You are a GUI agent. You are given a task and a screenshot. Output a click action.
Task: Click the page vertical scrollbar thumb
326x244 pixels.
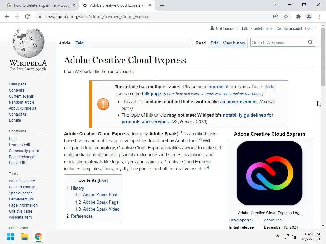coord(323,57)
